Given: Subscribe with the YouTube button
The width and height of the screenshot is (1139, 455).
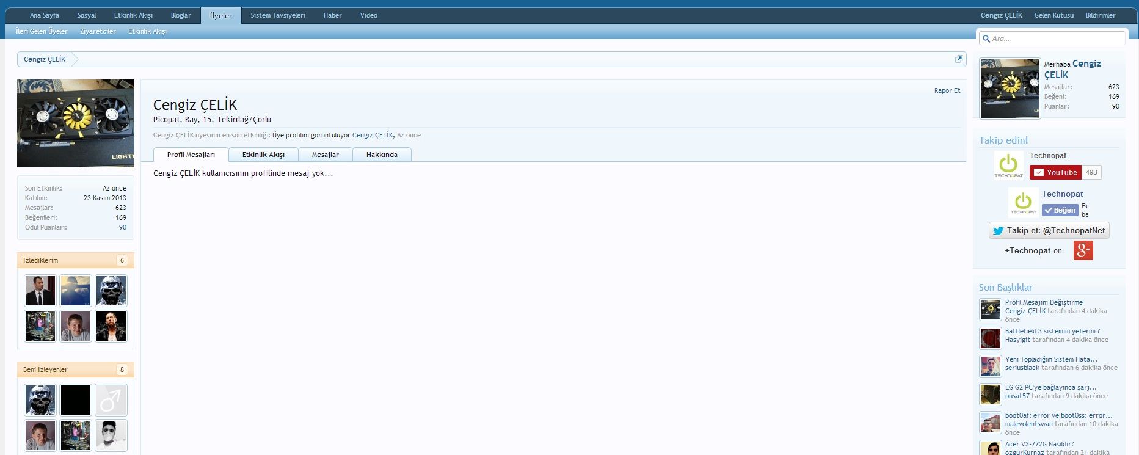Looking at the screenshot, I should (x=1055, y=172).
